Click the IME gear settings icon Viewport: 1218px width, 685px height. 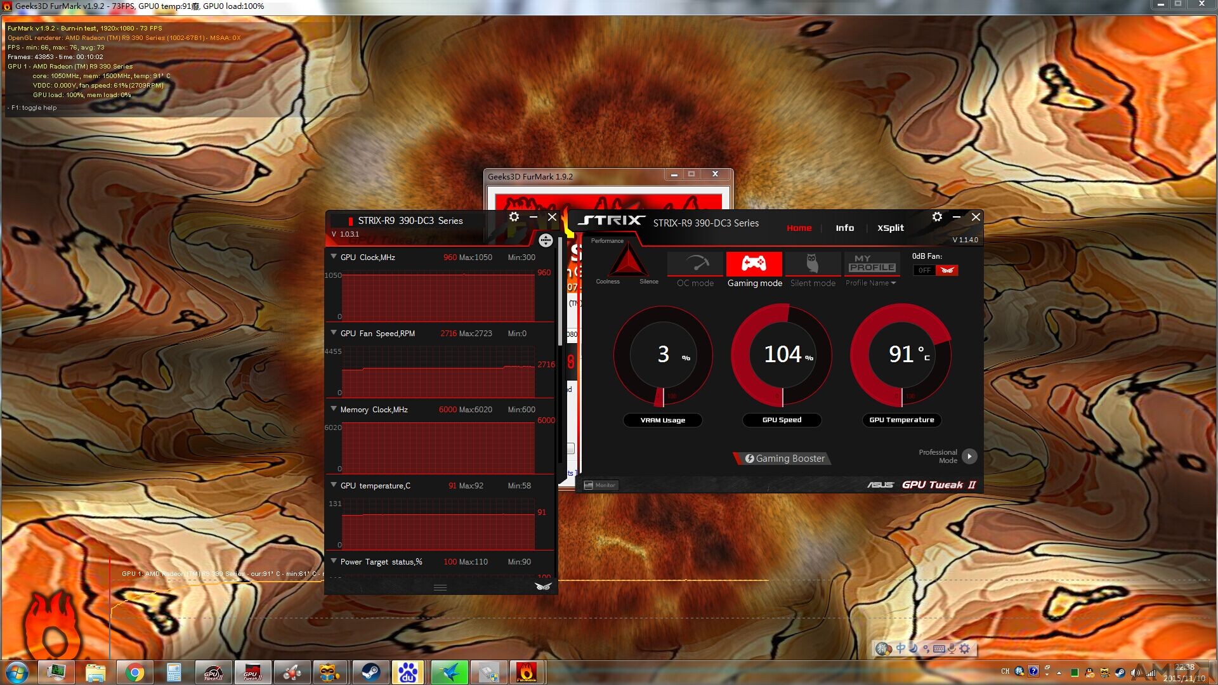[x=965, y=648]
